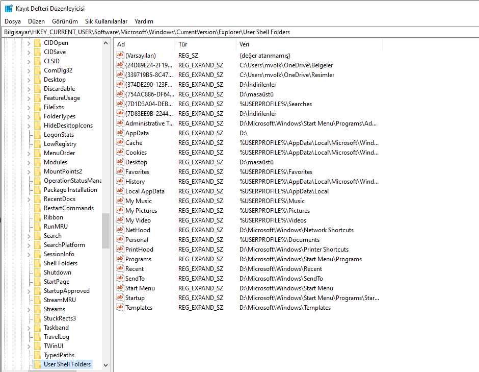Expand the TWinUI key
479x372 pixels.
click(x=29, y=346)
